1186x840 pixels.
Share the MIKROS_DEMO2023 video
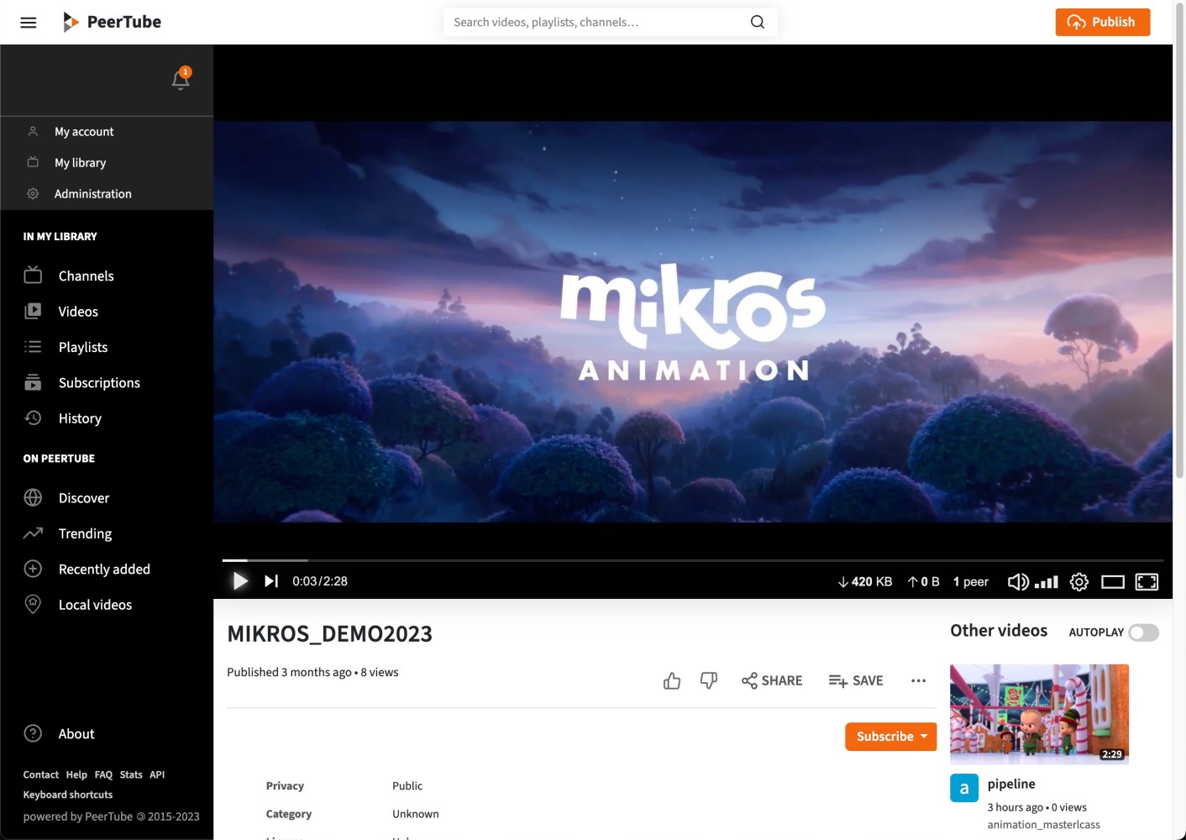click(772, 680)
